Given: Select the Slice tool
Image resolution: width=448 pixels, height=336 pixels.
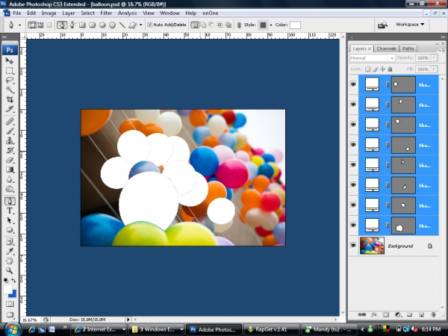Looking at the screenshot, I should (10, 109).
